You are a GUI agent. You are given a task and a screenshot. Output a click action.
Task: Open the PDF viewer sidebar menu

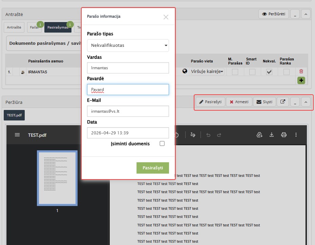point(17,135)
